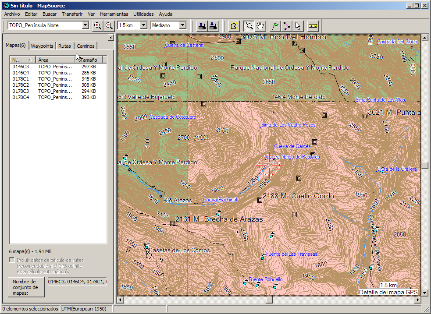431x314 pixels.
Task: Click the zoom out magnifier button
Action: tap(109, 25)
